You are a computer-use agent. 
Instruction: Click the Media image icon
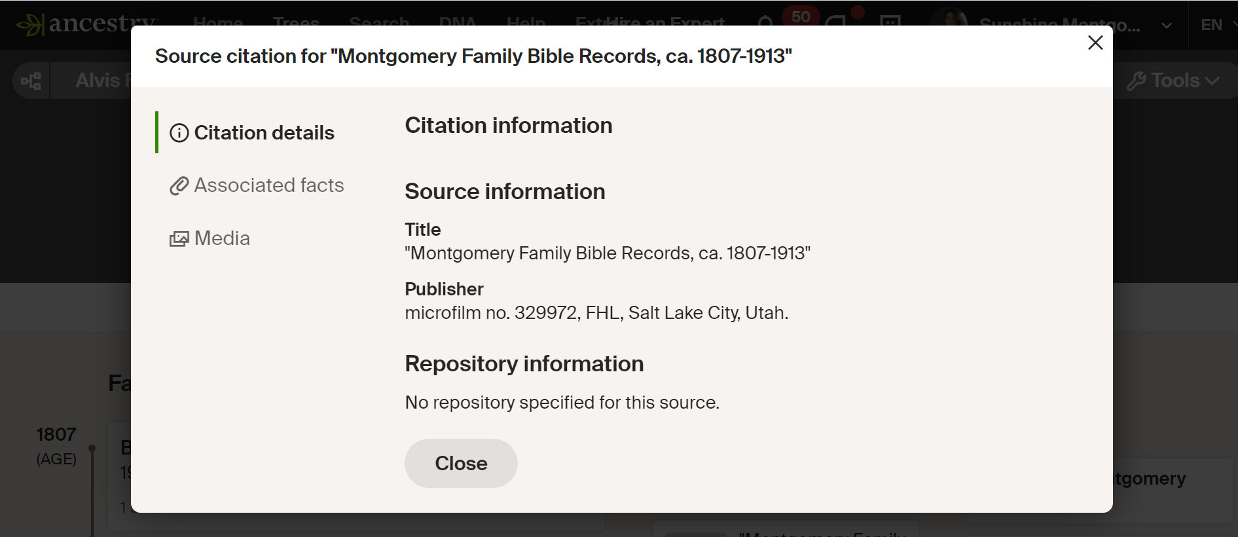pos(179,238)
